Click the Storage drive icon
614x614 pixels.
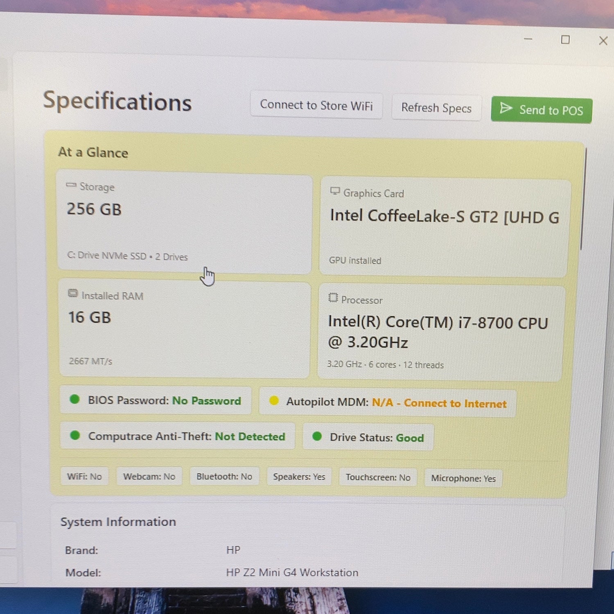[71, 185]
